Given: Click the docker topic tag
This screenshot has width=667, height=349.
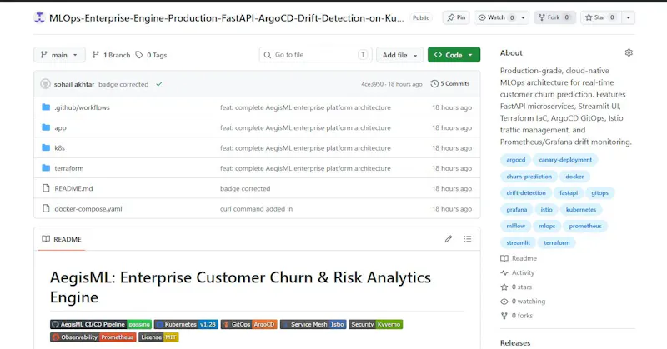Looking at the screenshot, I should tap(574, 177).
